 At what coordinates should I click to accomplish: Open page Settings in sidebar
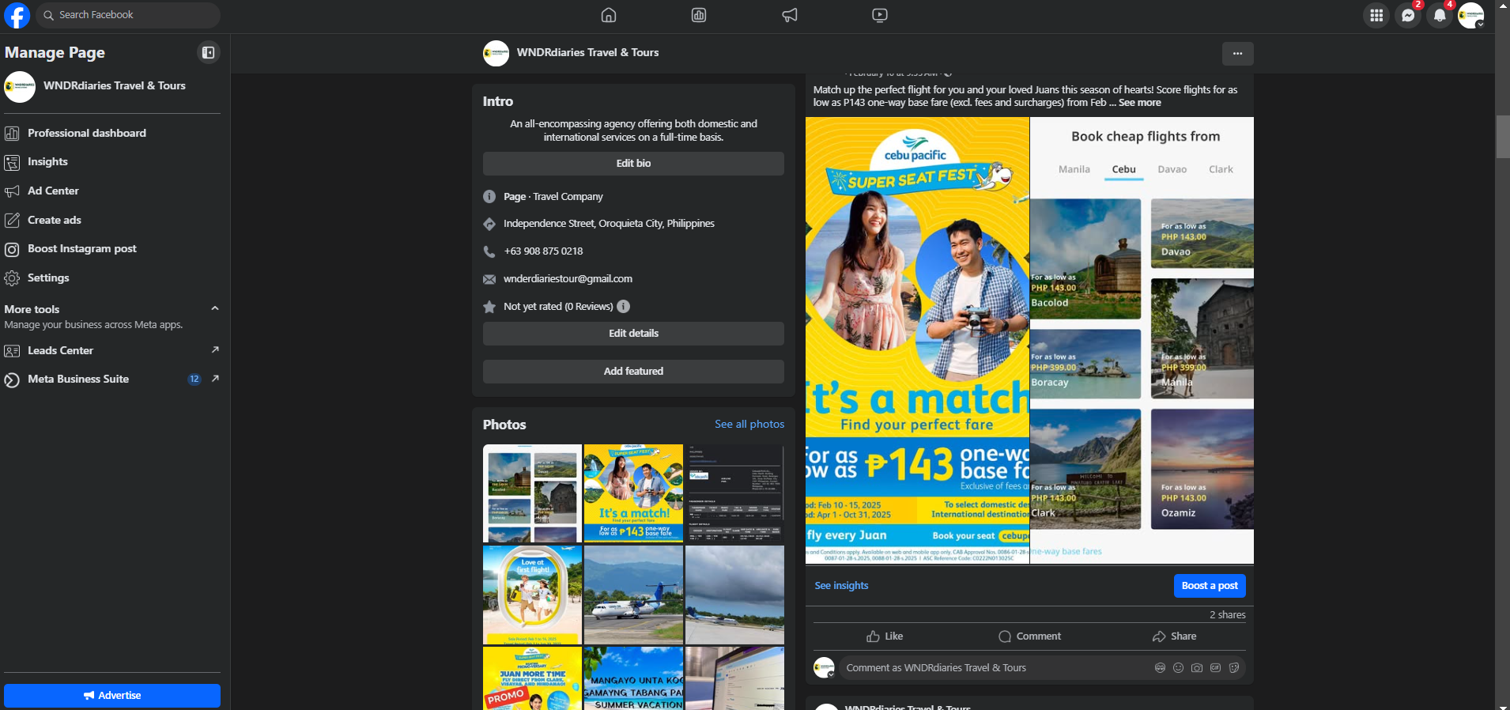pyautogui.click(x=112, y=278)
